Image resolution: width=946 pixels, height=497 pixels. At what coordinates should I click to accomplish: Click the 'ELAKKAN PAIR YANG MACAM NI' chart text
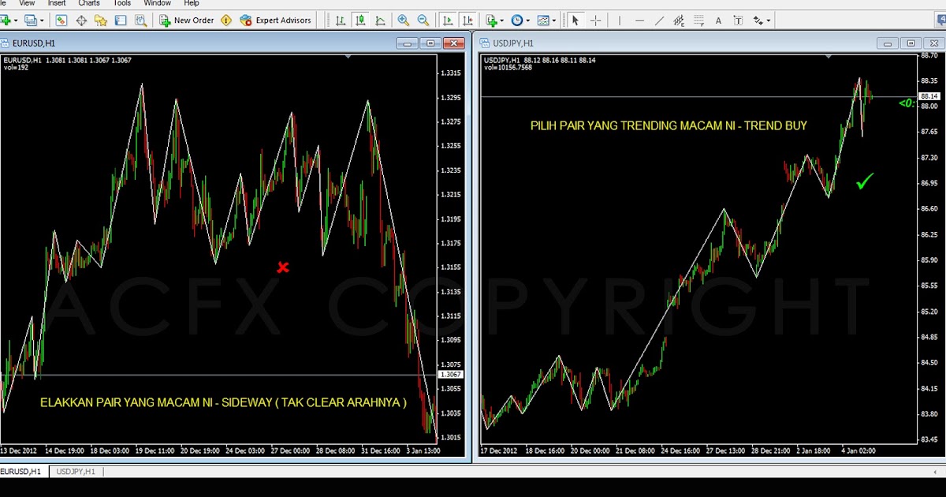pyautogui.click(x=223, y=402)
